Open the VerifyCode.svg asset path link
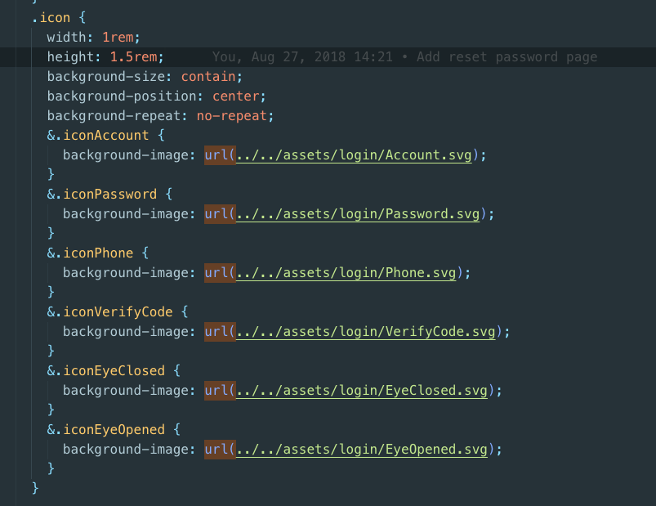The height and width of the screenshot is (506, 656). pyautogui.click(x=366, y=332)
